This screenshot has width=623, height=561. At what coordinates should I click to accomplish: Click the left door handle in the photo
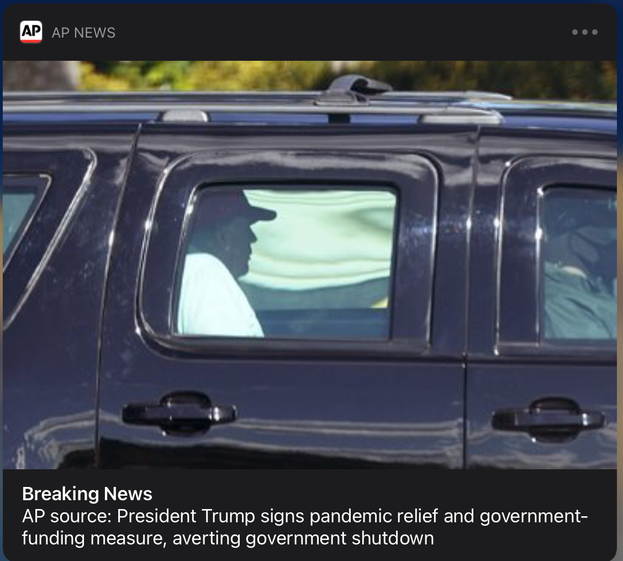click(x=179, y=415)
